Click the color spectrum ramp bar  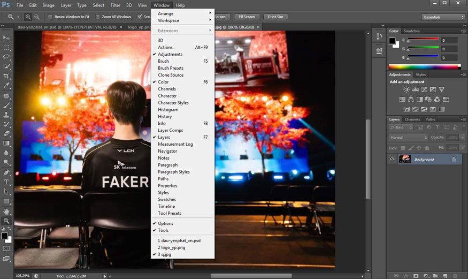424,67
